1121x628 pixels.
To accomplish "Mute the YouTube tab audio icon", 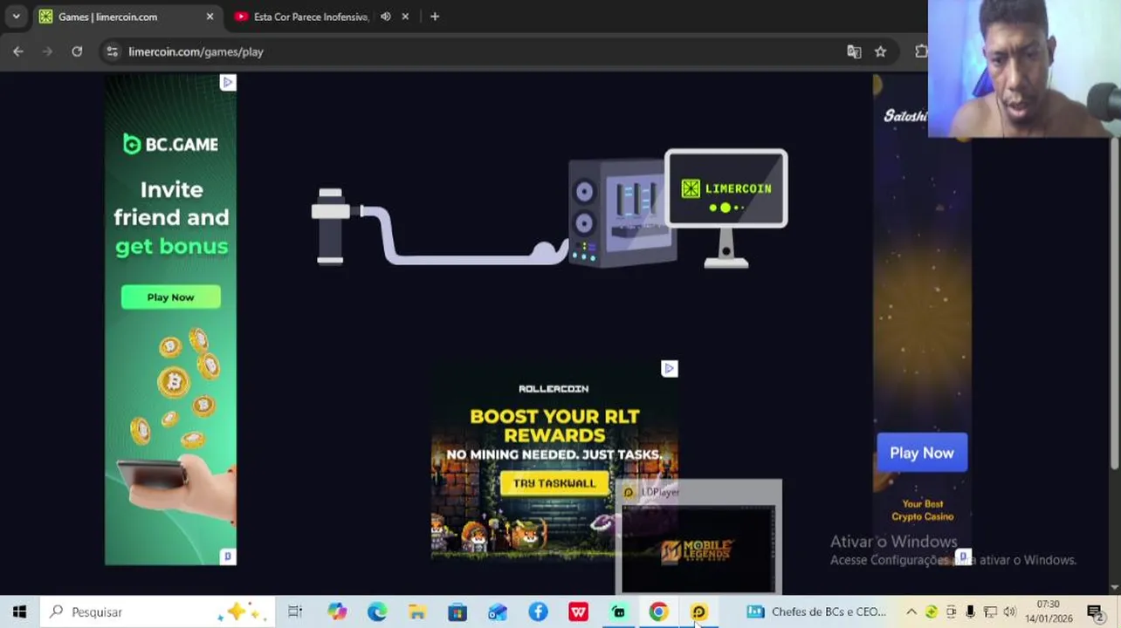I will pos(386,17).
